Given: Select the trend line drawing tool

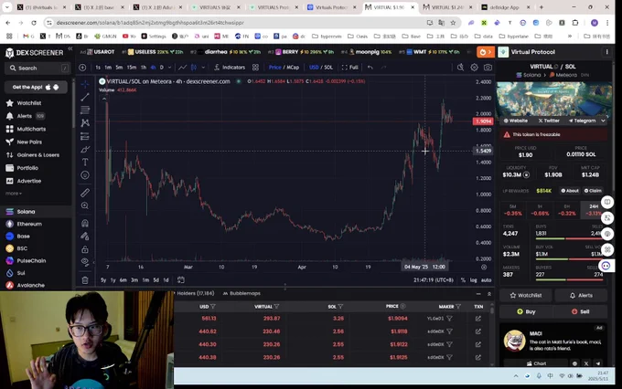Looking at the screenshot, I should [85, 97].
